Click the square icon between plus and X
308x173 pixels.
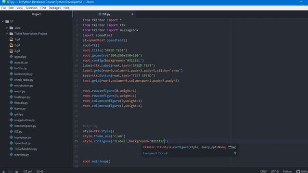(10, 172)
